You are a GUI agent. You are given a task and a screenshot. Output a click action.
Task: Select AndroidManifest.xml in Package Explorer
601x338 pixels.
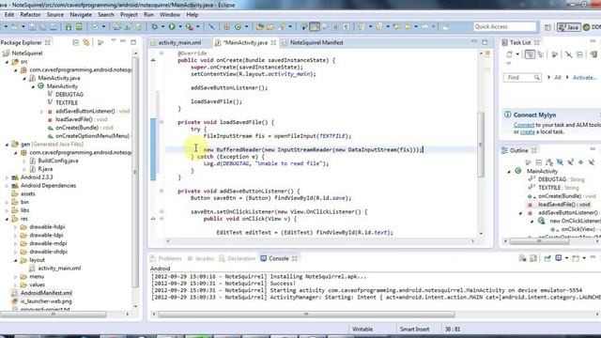(46, 293)
